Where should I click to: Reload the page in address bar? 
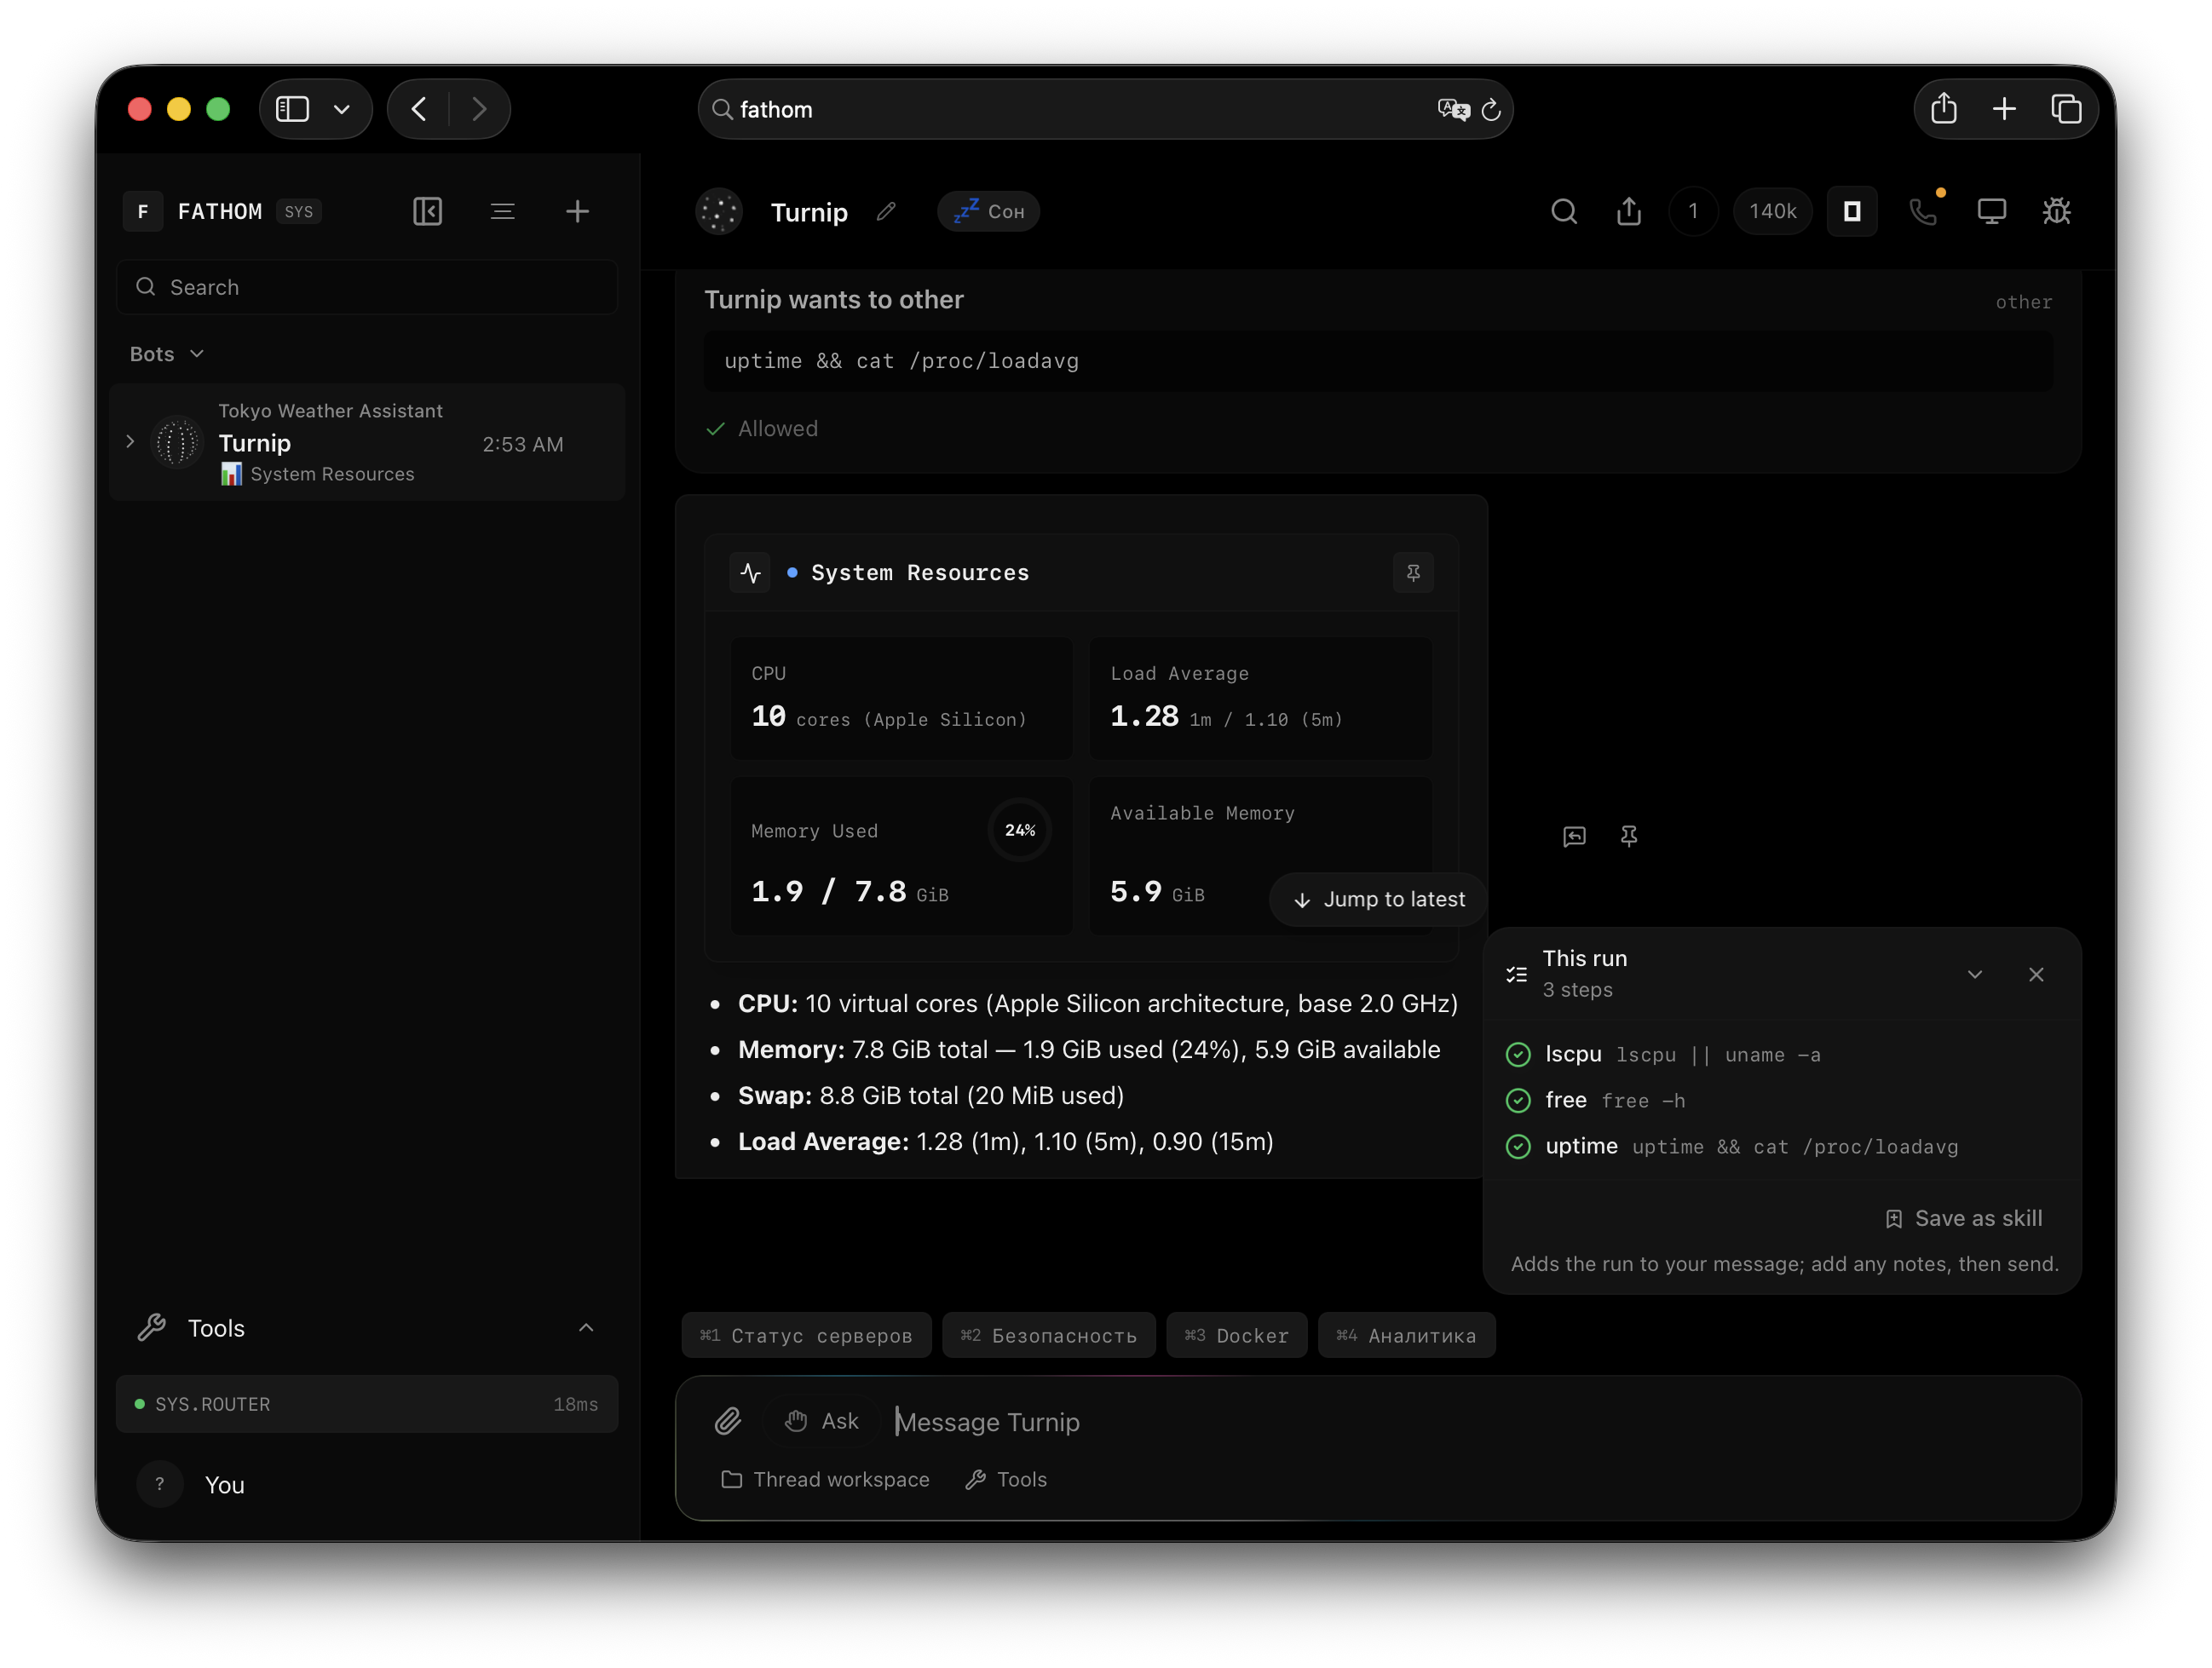point(1491,109)
